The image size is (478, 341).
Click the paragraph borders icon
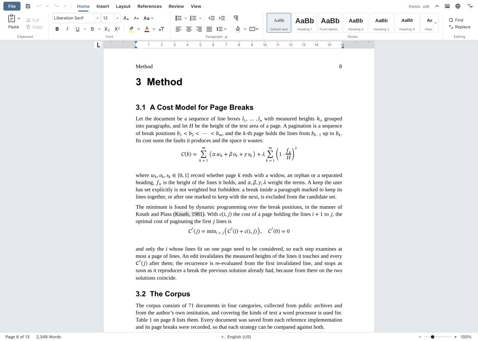pyautogui.click(x=252, y=29)
